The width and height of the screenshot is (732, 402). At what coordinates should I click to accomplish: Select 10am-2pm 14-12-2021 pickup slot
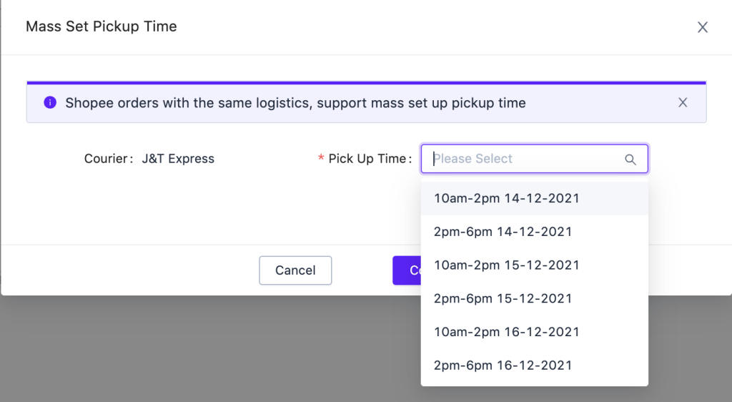(x=534, y=198)
